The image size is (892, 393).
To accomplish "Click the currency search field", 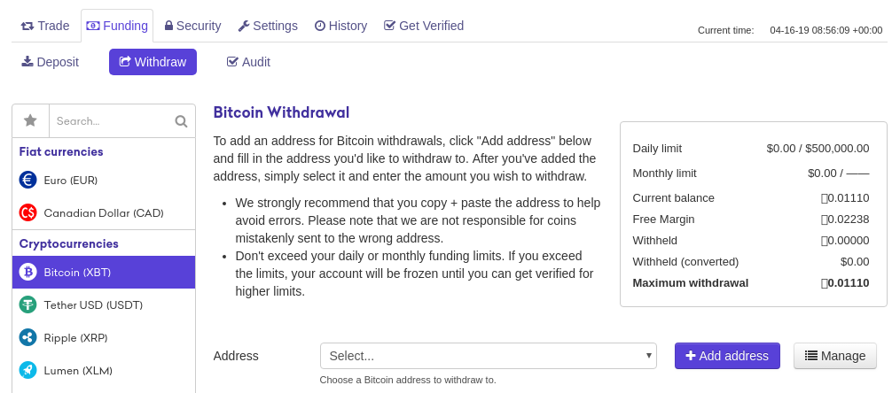I will [111, 121].
